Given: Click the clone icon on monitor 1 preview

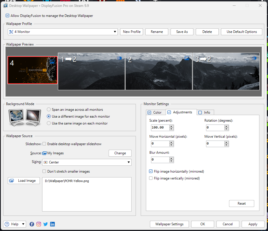Looking at the screenshot, I should point(120,58).
